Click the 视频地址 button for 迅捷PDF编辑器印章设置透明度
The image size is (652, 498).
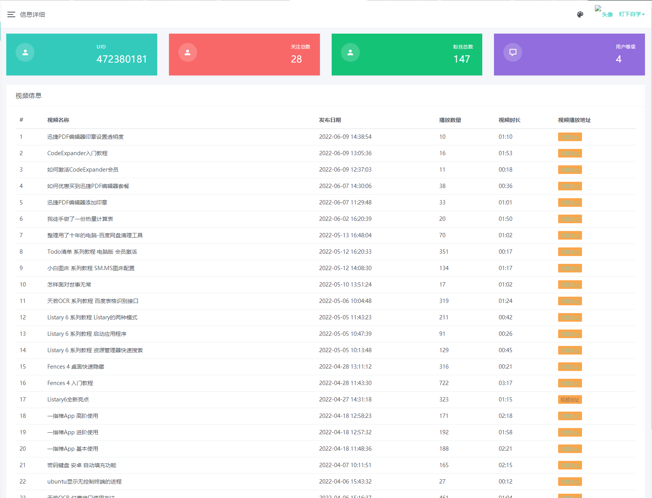click(569, 137)
